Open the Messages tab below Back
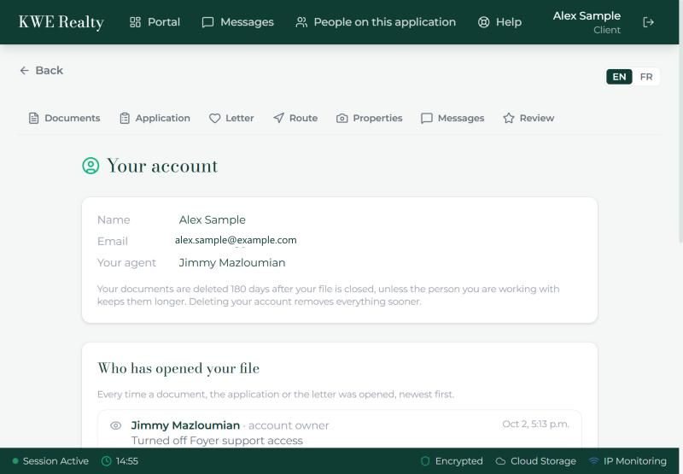 tap(452, 118)
